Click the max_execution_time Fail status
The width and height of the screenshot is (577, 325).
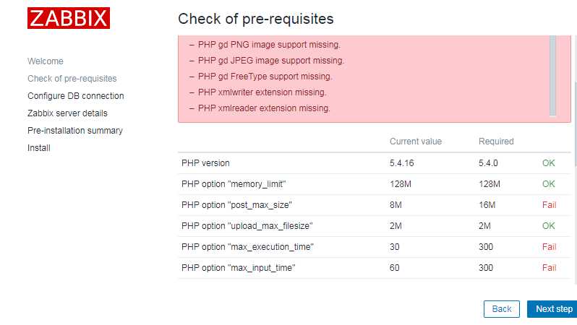(x=549, y=247)
